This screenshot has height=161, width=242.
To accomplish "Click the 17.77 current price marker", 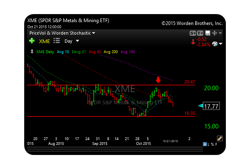I will 211,106.
